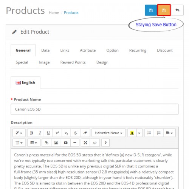Screen dimensions: 189x189
Task: Open the paragraph alignment dropdown
Action: [169, 133]
